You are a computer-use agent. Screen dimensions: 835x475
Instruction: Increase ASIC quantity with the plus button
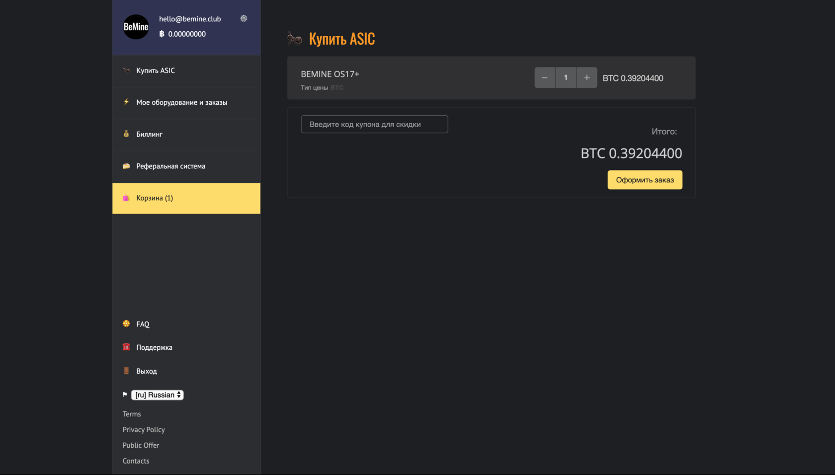(x=586, y=78)
